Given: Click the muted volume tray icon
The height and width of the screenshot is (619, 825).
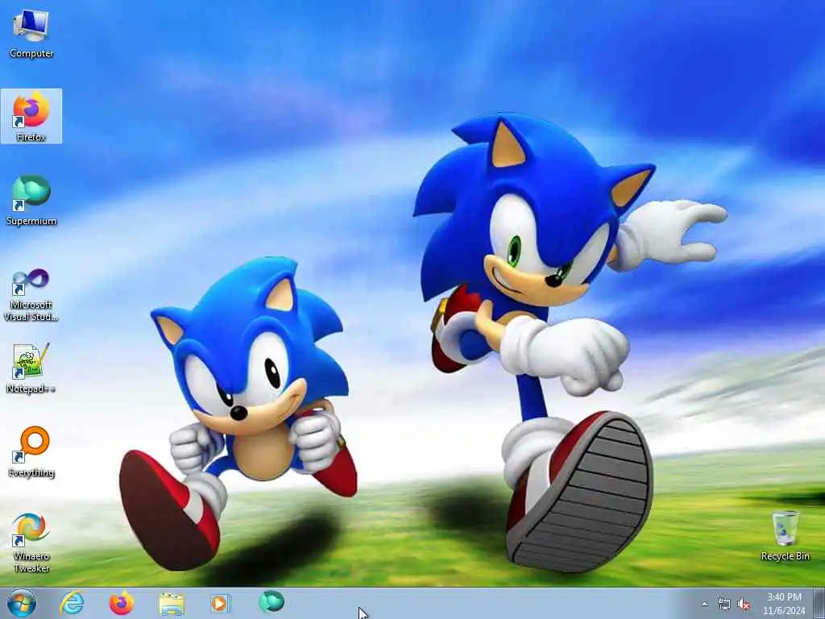Looking at the screenshot, I should [x=744, y=604].
